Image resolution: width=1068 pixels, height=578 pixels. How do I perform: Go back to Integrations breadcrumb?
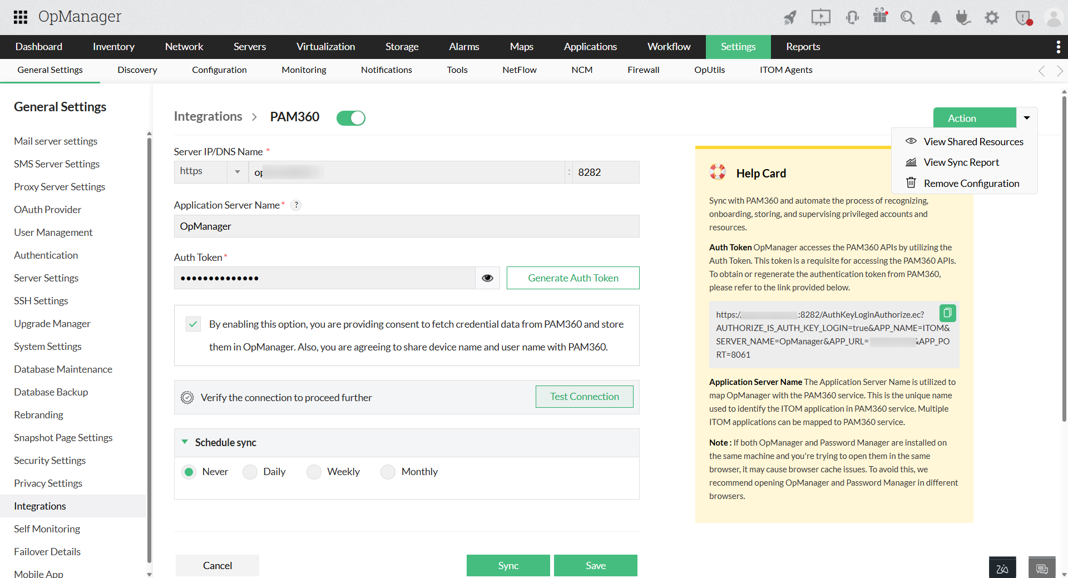[208, 116]
